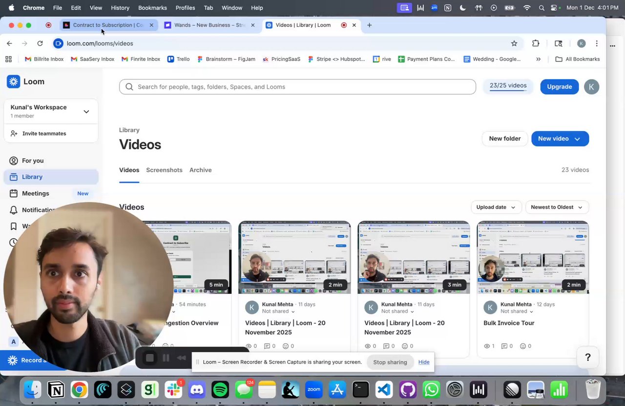This screenshot has height=406, width=625.
Task: Open the 23/25 videos usage indicator
Action: click(x=508, y=86)
